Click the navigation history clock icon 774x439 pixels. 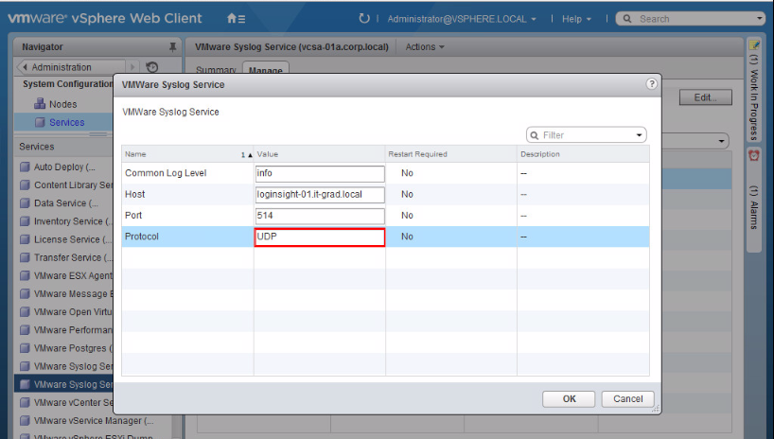click(152, 67)
